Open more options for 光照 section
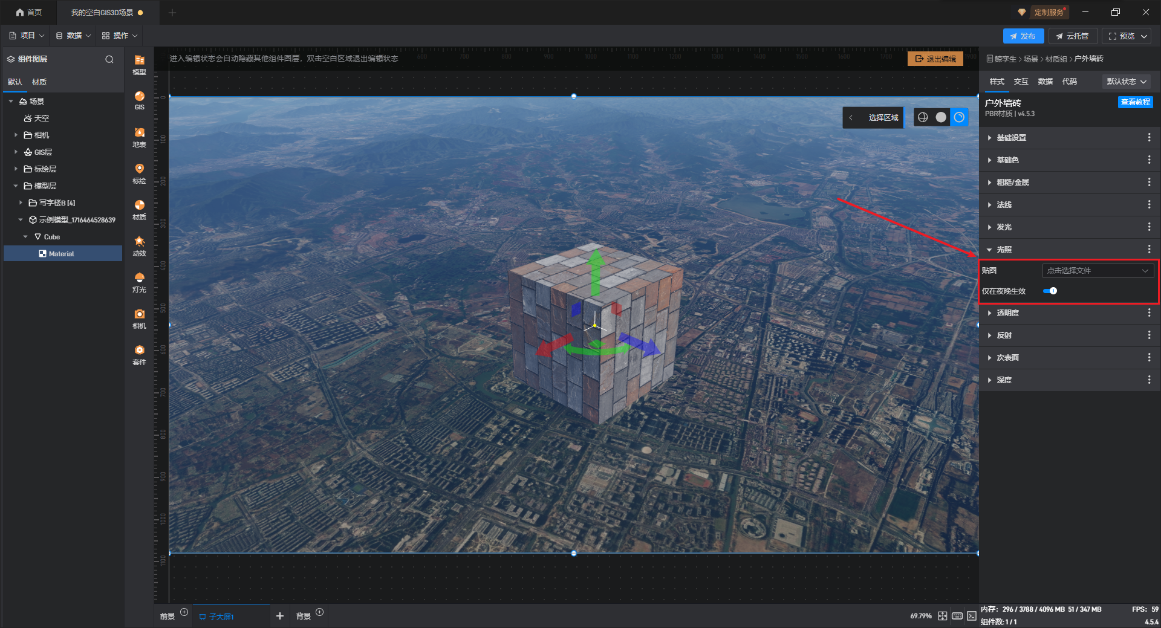The image size is (1161, 628). click(1149, 249)
